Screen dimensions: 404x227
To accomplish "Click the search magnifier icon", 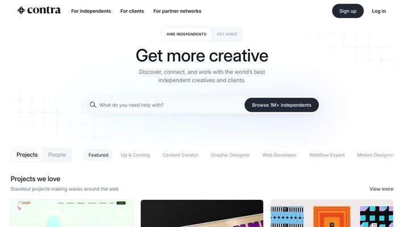I will tap(93, 105).
